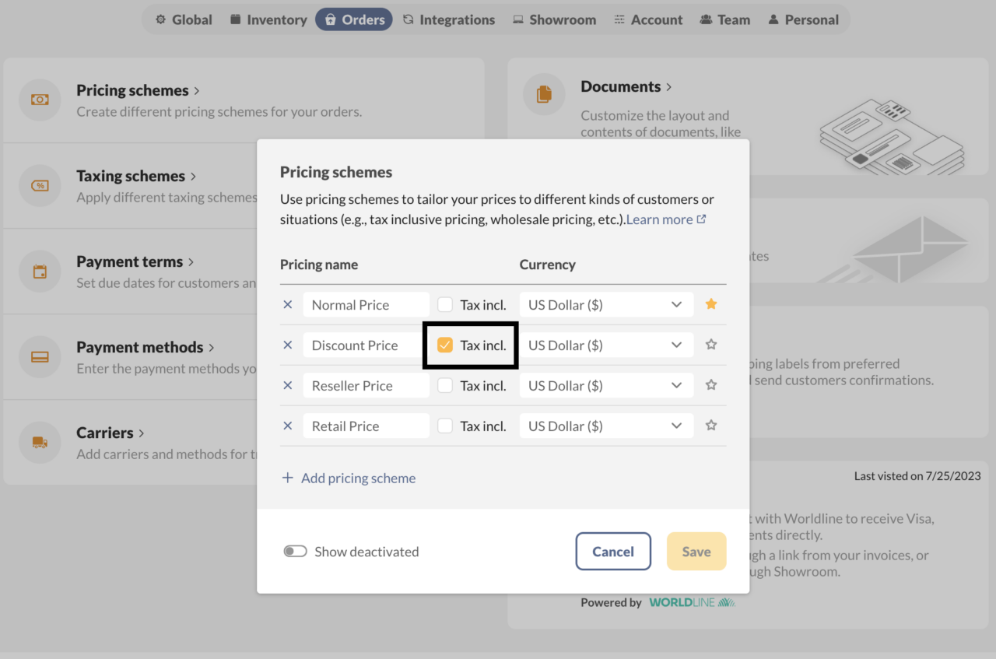Click the Save button
The width and height of the screenshot is (996, 659).
pos(696,552)
